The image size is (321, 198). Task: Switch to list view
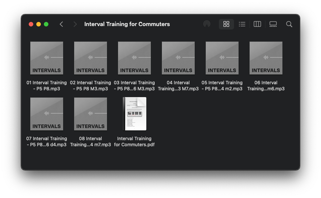(242, 24)
